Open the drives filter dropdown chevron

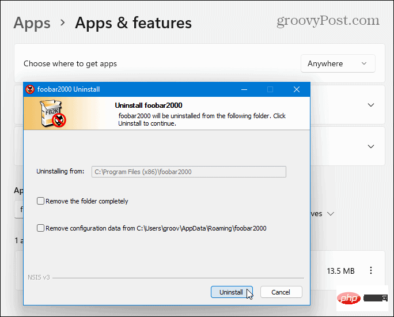[x=331, y=214]
